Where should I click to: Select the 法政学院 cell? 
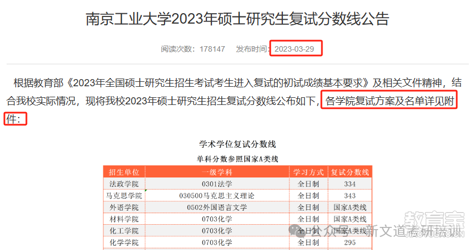[x=124, y=184]
